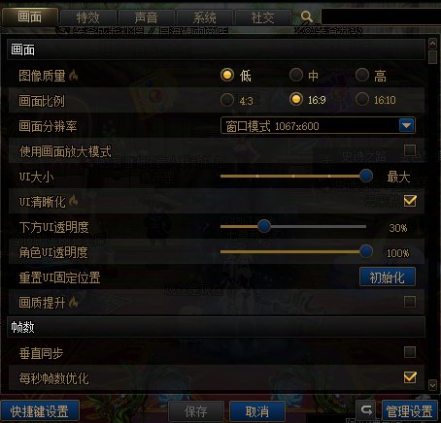Click the flame icon beside 画质提升

(74, 302)
